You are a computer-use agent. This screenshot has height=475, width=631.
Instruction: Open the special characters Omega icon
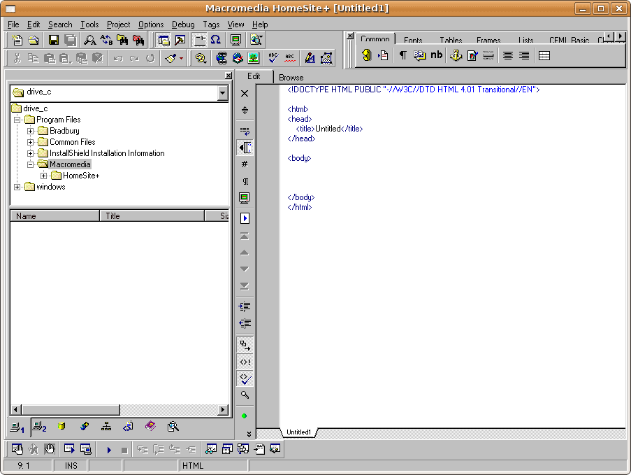coord(216,40)
